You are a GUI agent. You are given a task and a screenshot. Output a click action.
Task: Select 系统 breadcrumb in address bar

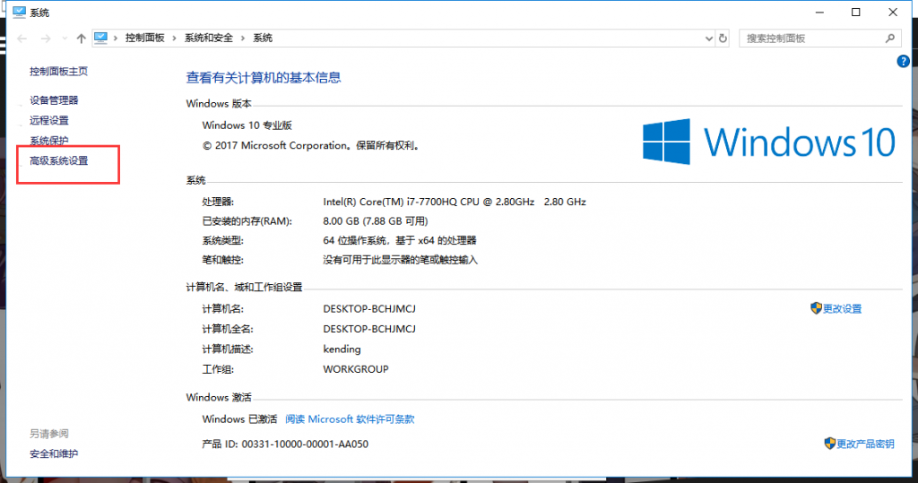coord(263,38)
